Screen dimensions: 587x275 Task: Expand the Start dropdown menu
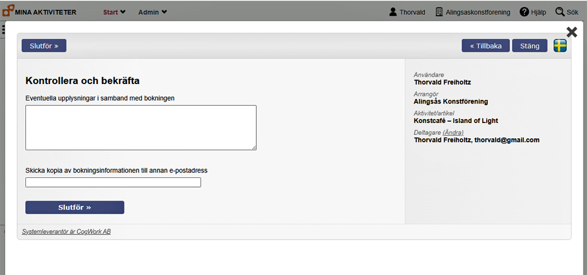[114, 12]
